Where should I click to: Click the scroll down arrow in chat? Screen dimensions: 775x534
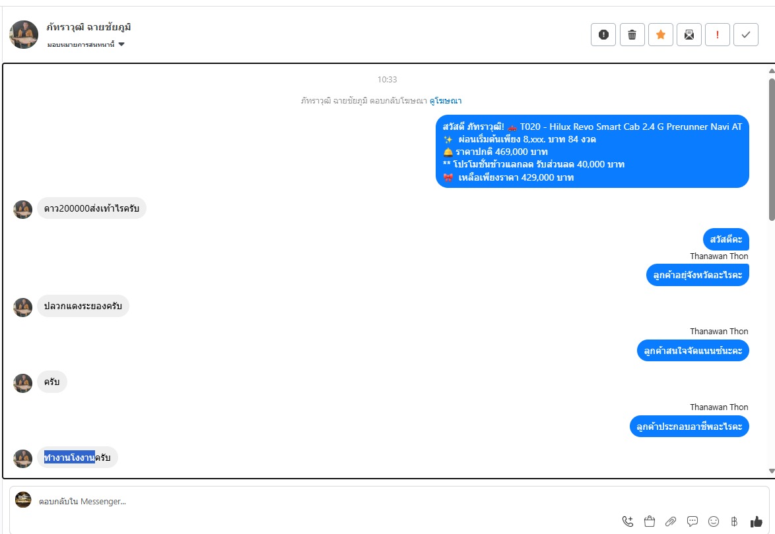pos(772,471)
